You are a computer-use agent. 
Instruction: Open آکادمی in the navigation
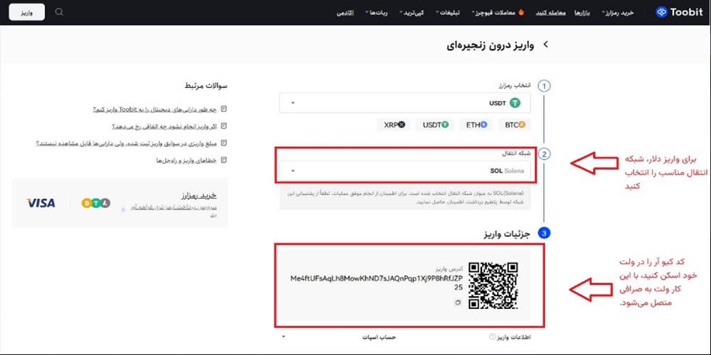[x=346, y=13]
